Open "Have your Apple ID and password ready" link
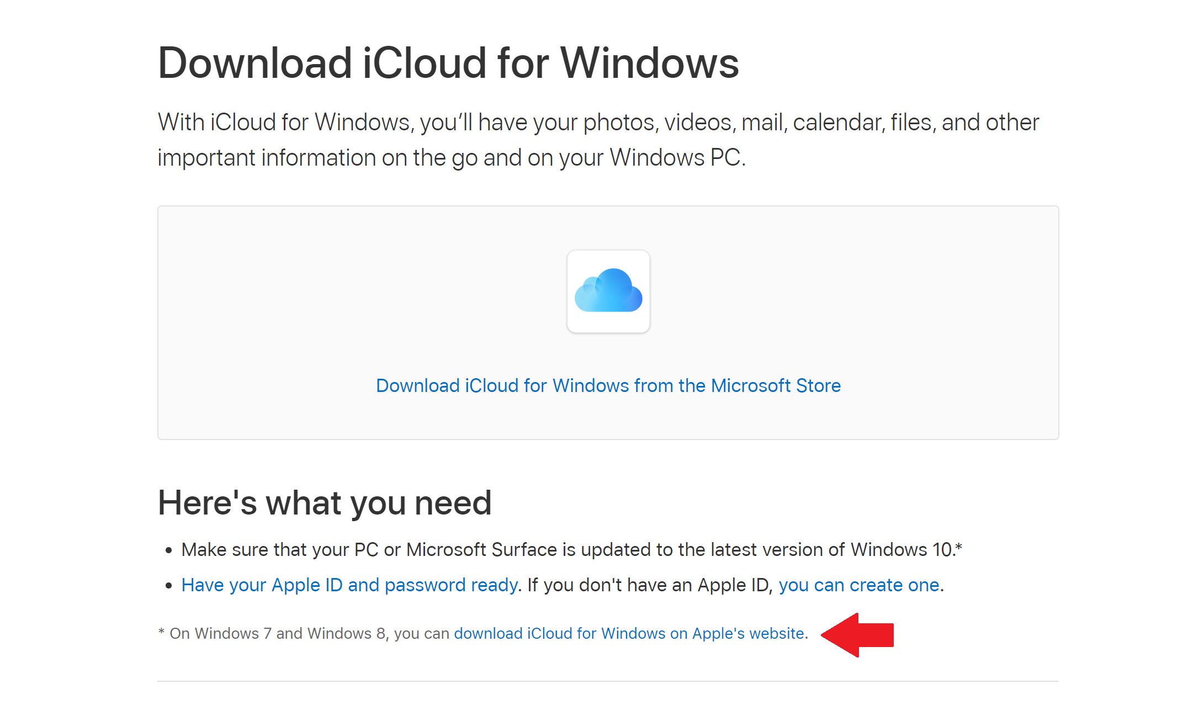Image resolution: width=1204 pixels, height=705 pixels. point(349,585)
